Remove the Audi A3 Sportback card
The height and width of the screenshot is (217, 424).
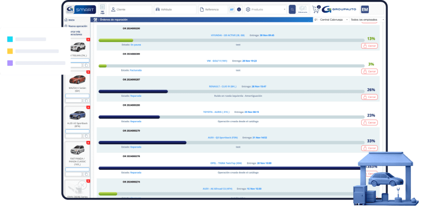click(x=88, y=107)
